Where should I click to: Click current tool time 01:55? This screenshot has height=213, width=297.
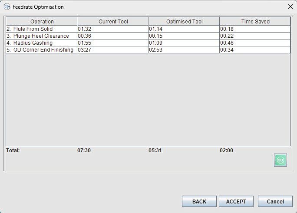pos(85,43)
